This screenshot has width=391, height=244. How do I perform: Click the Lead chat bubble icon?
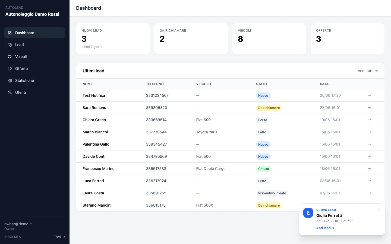point(10,45)
